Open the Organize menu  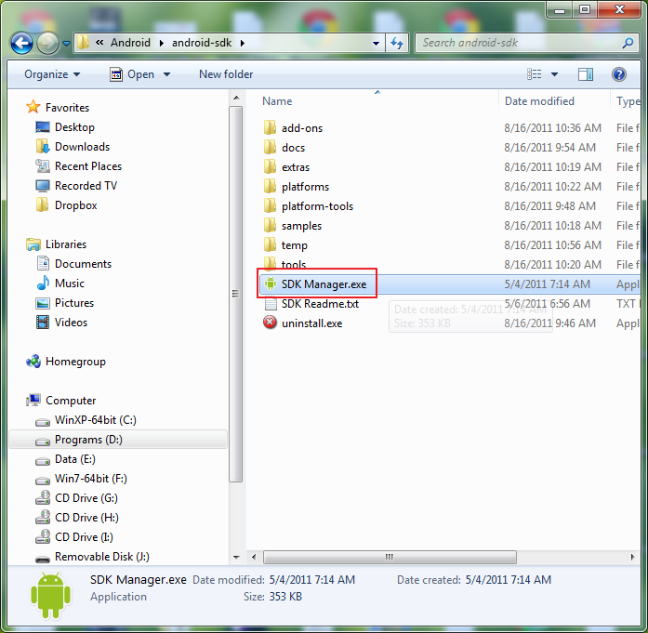(52, 74)
